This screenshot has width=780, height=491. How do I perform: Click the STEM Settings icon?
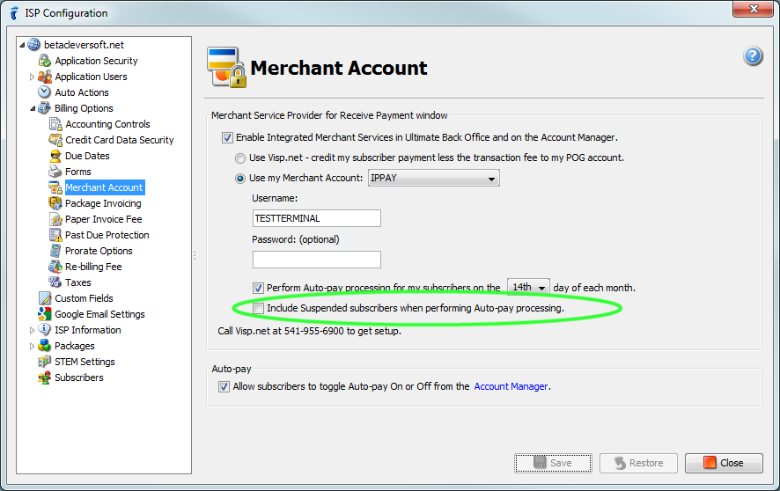point(45,362)
